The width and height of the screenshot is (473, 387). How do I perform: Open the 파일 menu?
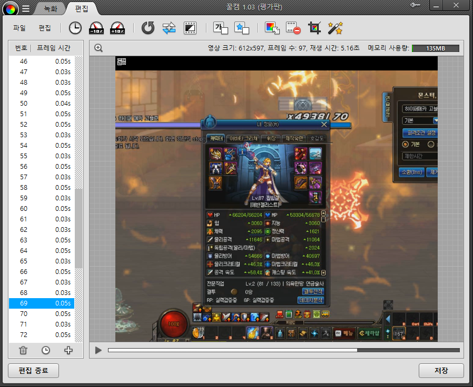(x=19, y=28)
